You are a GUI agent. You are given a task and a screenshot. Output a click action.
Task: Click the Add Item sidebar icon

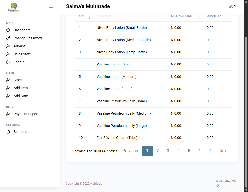(8, 88)
